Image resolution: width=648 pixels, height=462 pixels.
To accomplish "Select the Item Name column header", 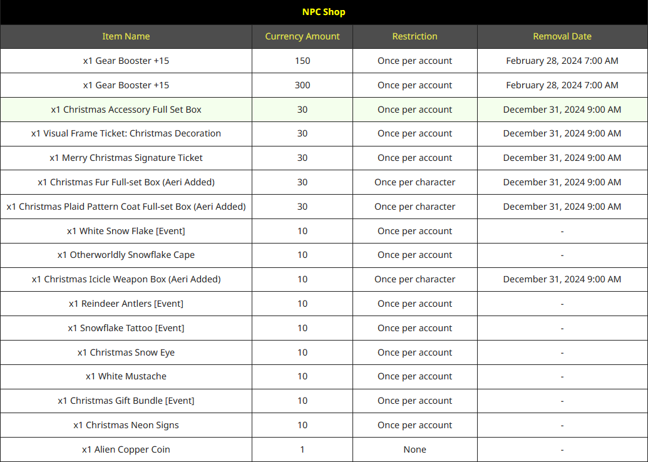I will click(126, 36).
